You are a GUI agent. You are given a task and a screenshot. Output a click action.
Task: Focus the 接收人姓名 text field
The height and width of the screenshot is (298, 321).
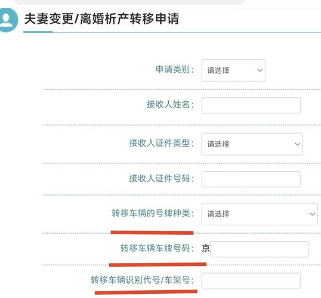point(251,105)
